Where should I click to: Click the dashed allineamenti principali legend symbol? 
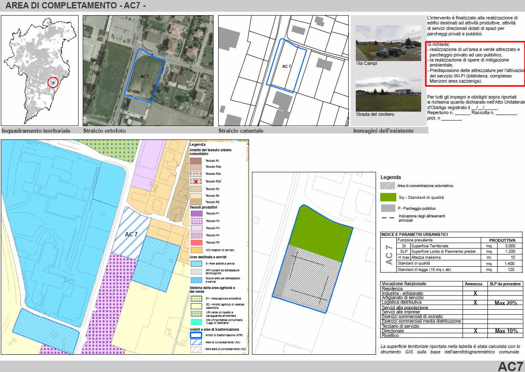[387, 218]
